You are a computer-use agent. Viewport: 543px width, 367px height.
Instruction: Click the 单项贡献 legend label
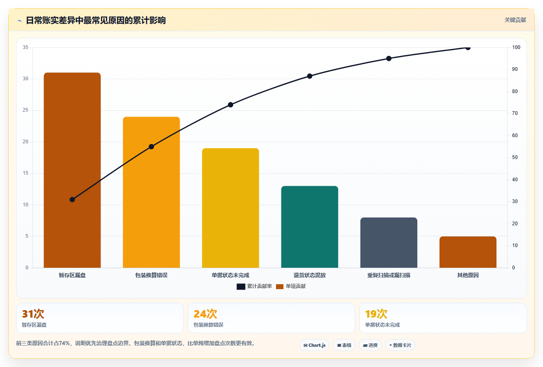pyautogui.click(x=296, y=286)
